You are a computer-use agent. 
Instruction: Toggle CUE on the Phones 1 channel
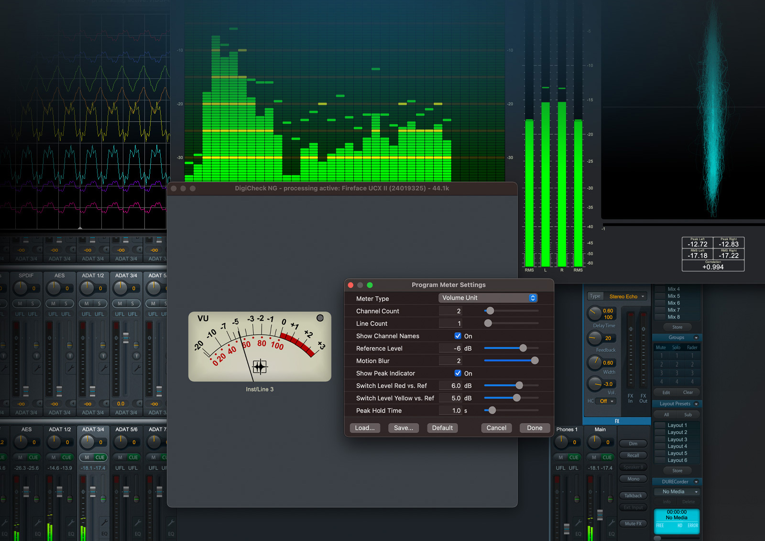(574, 457)
